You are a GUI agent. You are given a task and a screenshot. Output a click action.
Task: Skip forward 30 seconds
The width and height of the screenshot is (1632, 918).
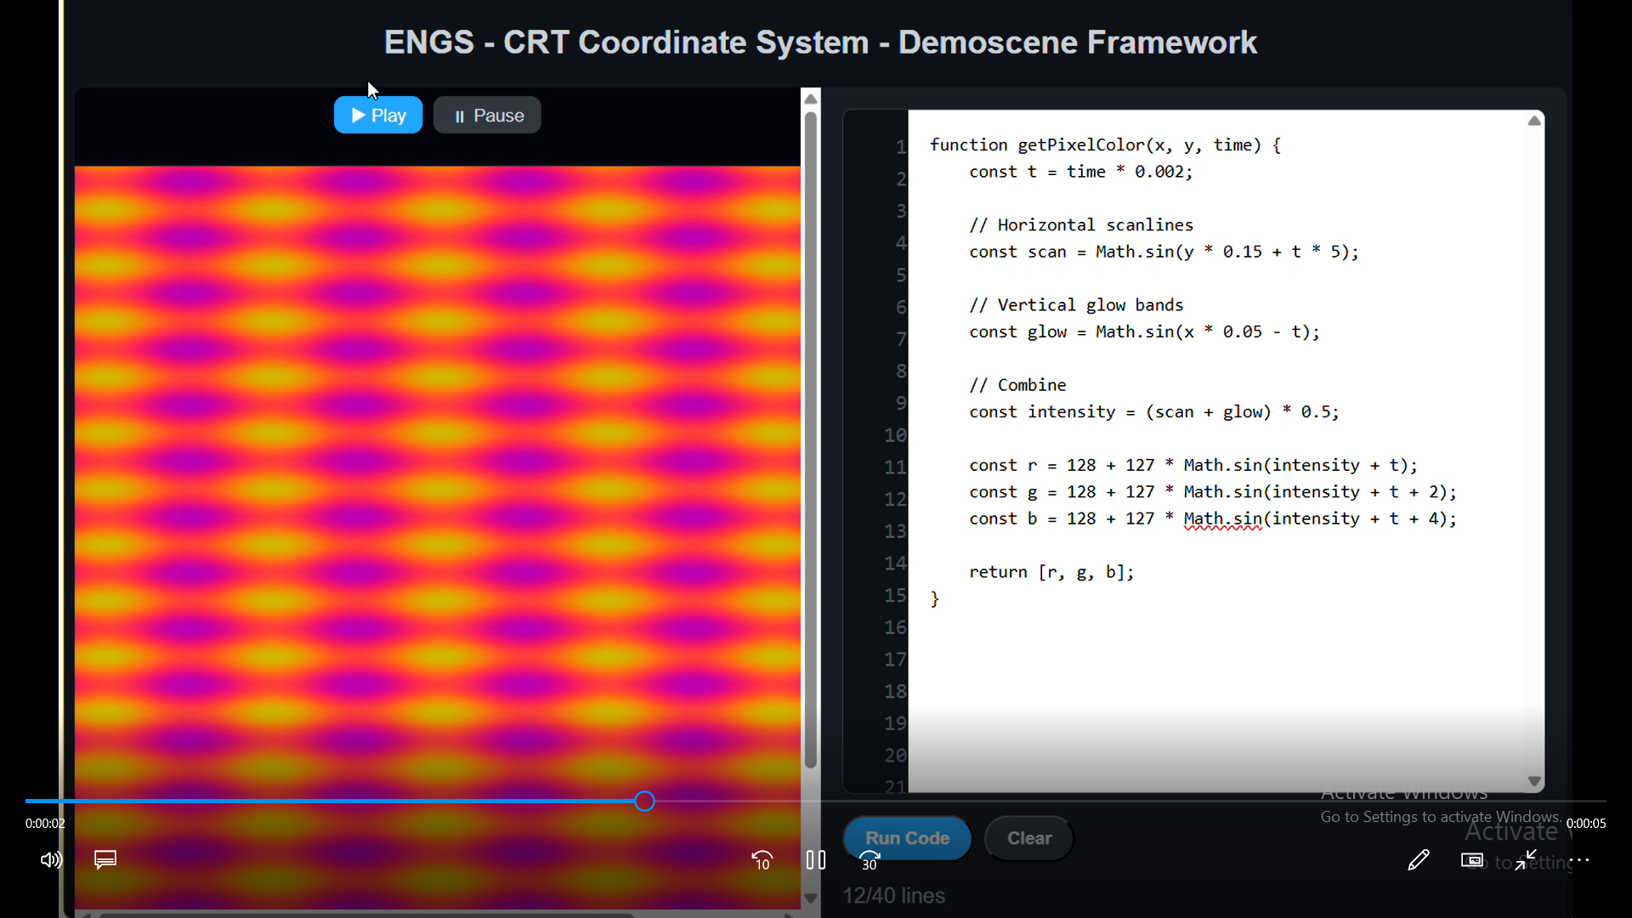point(870,860)
